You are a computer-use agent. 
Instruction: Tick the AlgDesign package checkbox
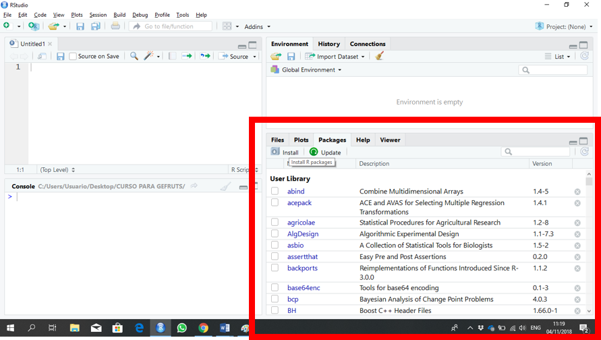(x=275, y=233)
